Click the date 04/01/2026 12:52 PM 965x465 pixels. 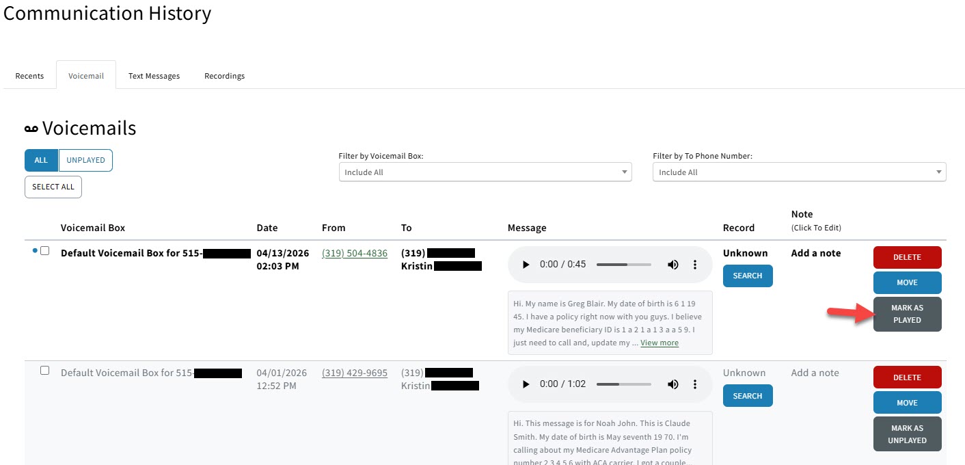click(x=282, y=380)
